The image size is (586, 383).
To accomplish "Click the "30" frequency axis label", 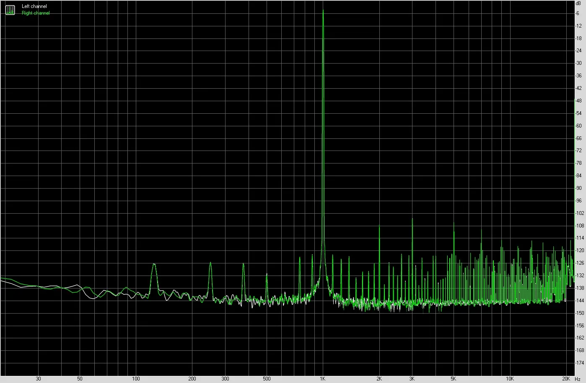I will [38, 379].
